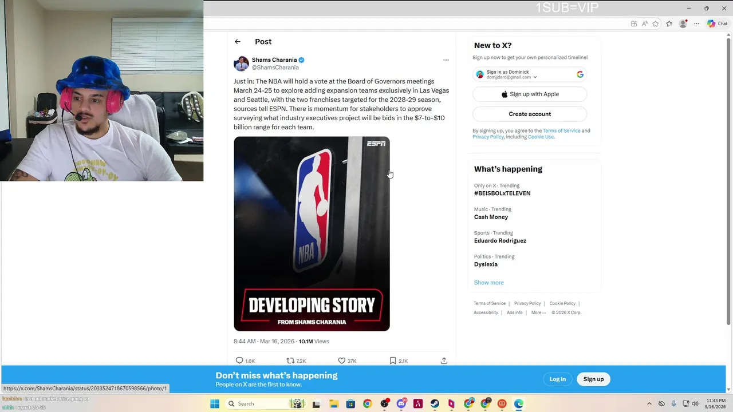This screenshot has height=412, width=733.
Task: Open trending topic Cash Money
Action: click(491, 217)
